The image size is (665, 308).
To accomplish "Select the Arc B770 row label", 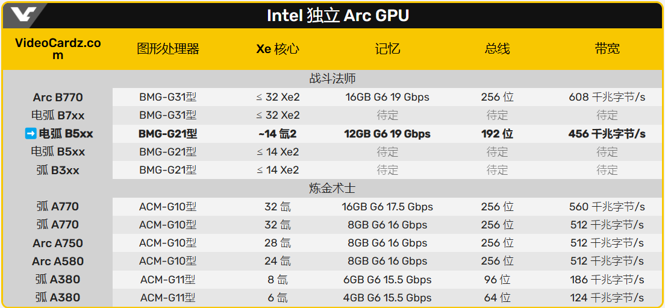I will [58, 98].
